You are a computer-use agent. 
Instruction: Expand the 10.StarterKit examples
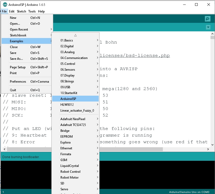tap(75, 93)
